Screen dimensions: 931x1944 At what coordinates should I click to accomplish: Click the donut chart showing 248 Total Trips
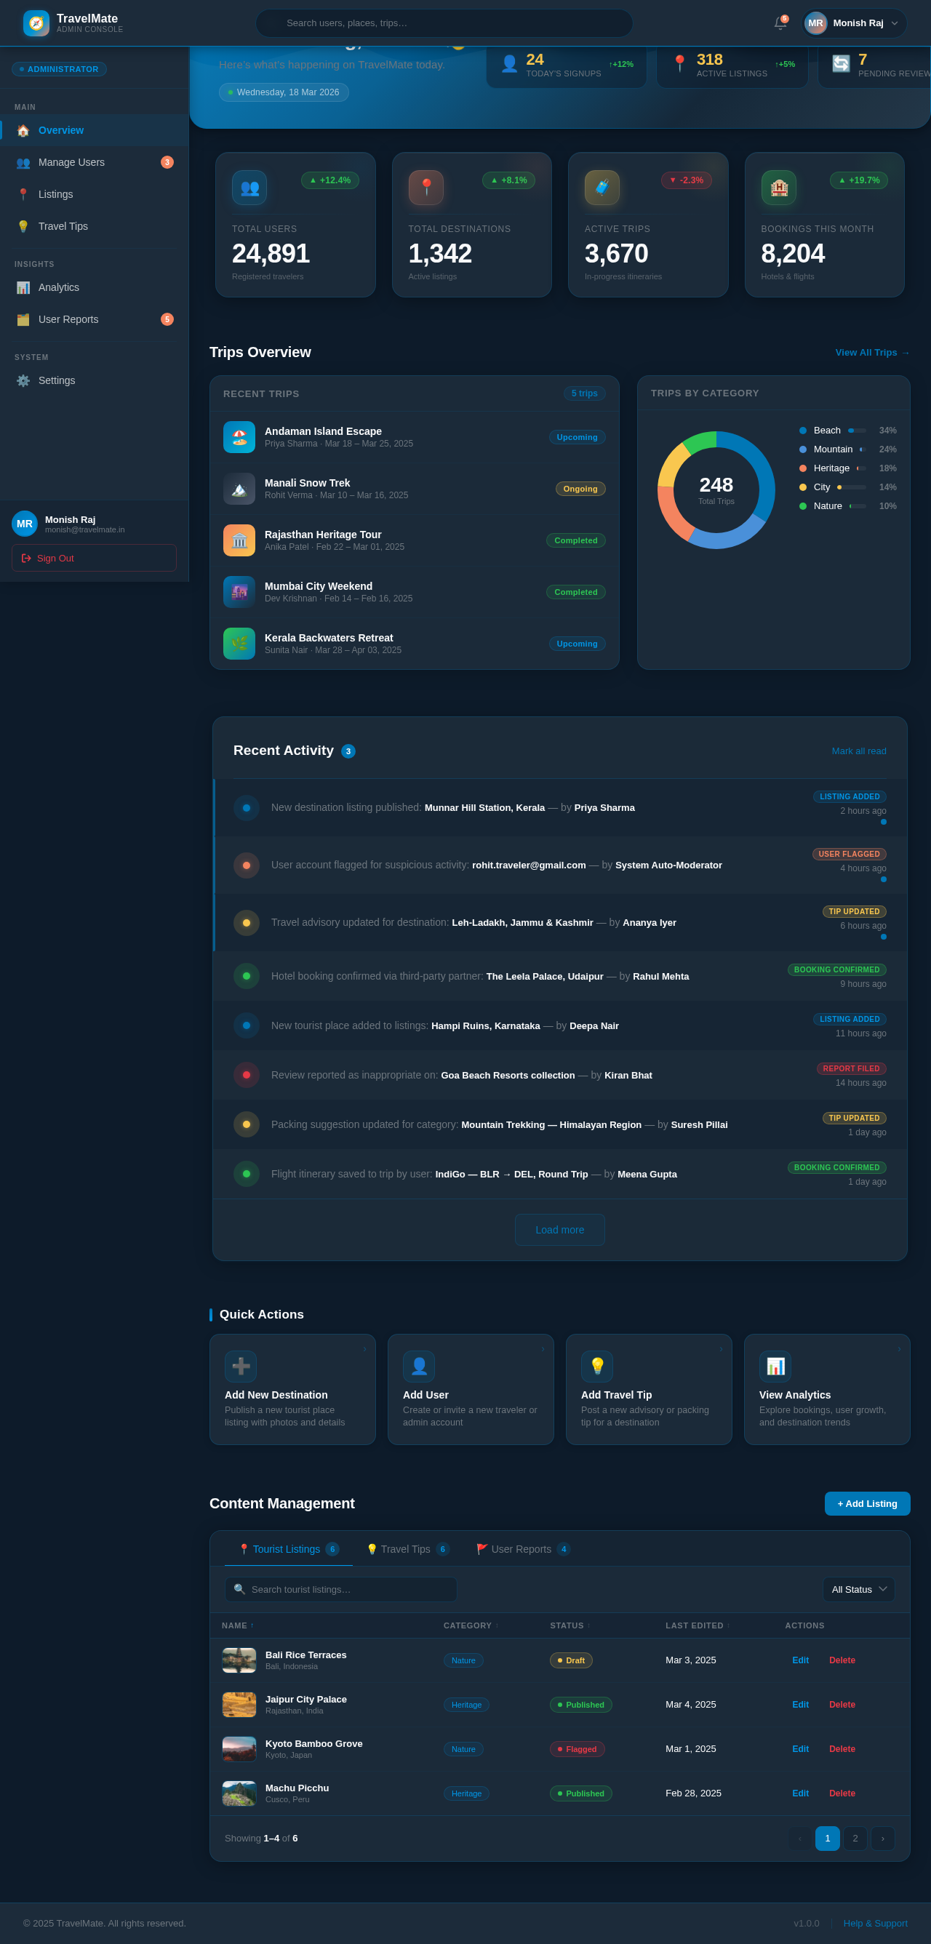(x=716, y=490)
